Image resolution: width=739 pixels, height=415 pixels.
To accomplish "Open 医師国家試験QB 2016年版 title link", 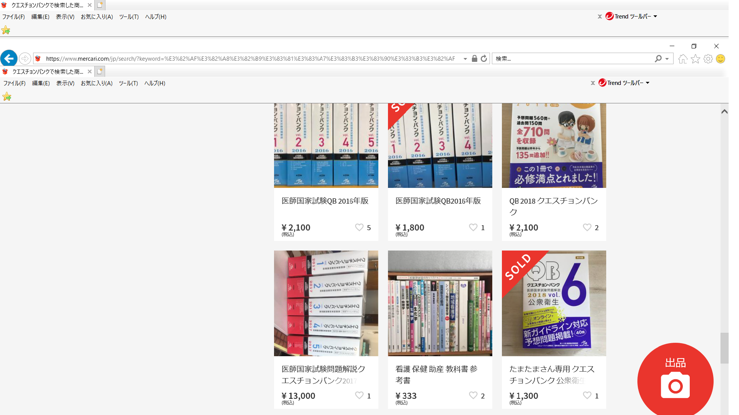I will (325, 201).
